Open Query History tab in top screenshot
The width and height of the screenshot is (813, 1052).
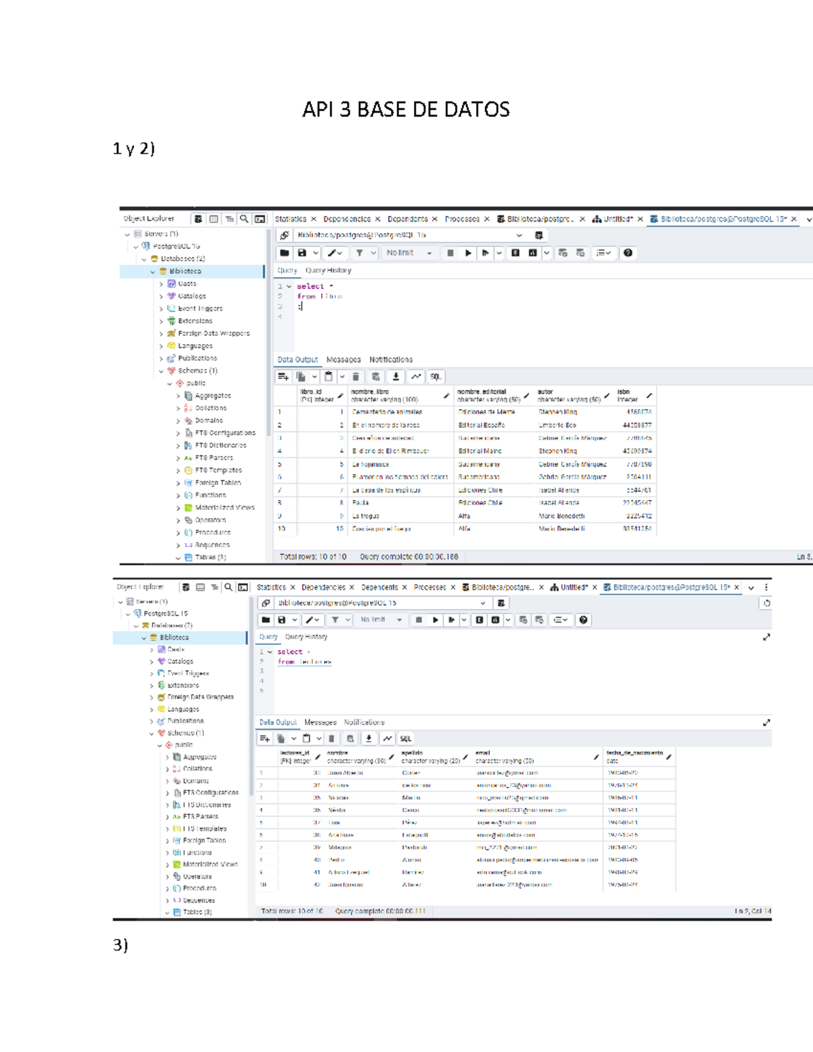click(329, 270)
